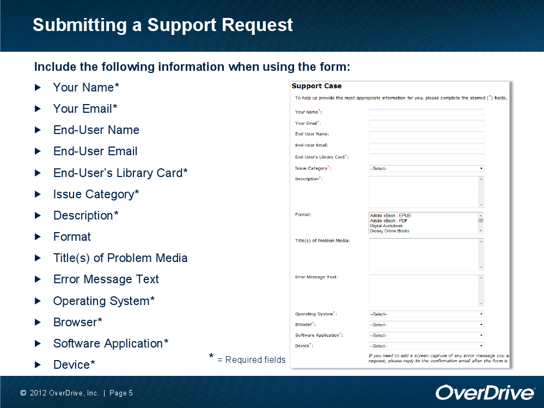
Task: Click the 'Your Email*' bullet text
Action: coord(85,108)
